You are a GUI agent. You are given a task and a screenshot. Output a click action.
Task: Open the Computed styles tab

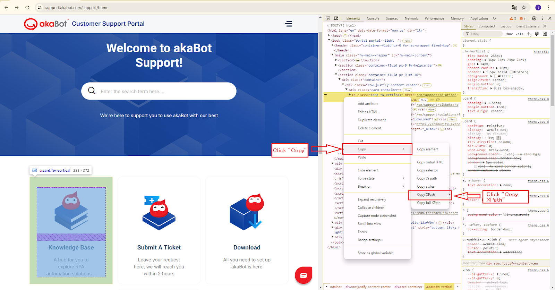point(486,26)
